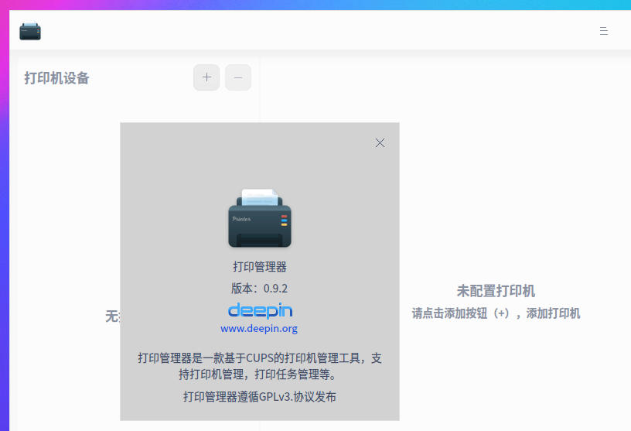Click the GPLv3 license line
The image size is (631, 431).
point(260,397)
